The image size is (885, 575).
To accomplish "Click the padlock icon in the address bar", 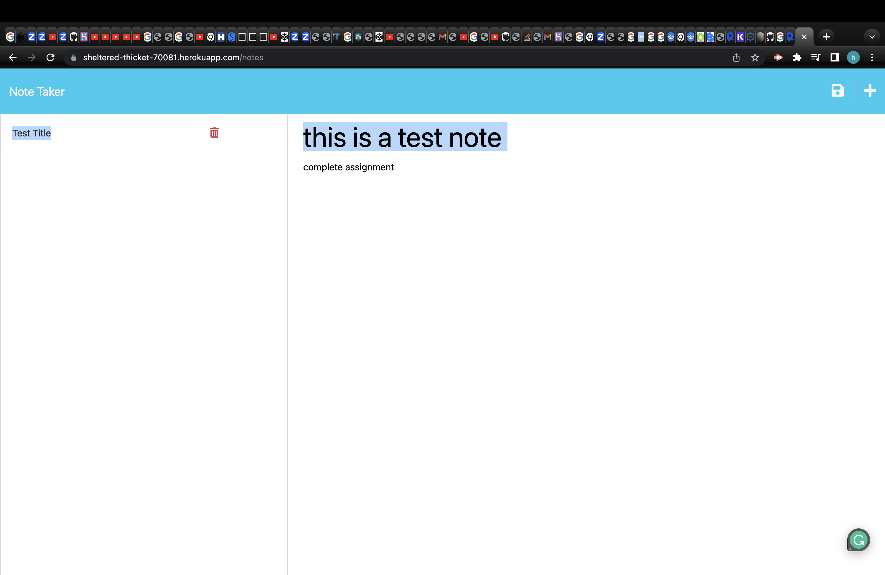I will tap(74, 57).
